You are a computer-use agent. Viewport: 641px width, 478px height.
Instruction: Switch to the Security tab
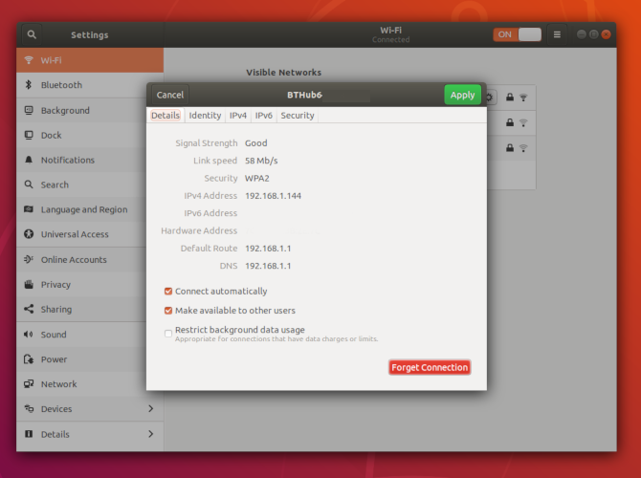pos(298,116)
